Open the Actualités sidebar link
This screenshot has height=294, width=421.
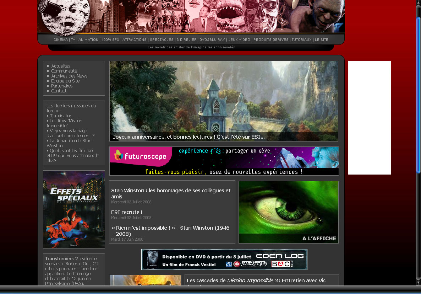point(61,66)
